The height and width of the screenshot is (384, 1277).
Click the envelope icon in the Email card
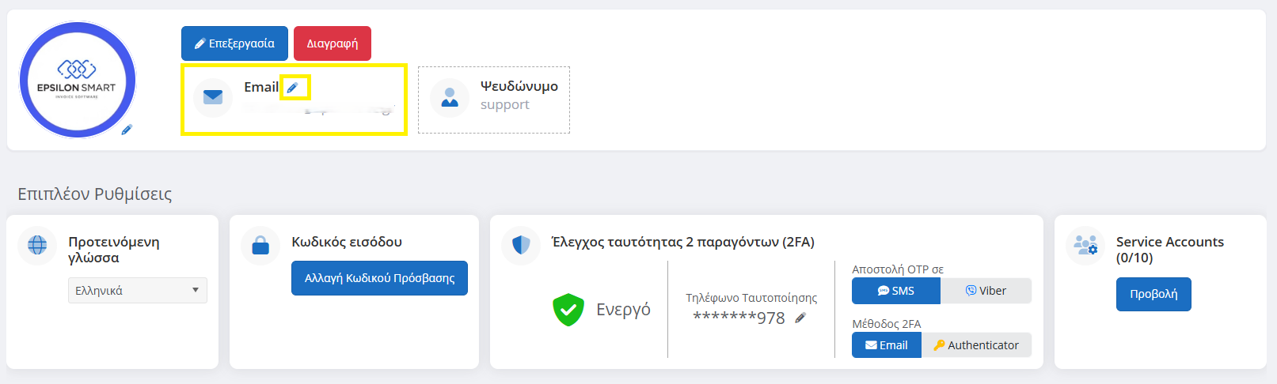(x=213, y=97)
